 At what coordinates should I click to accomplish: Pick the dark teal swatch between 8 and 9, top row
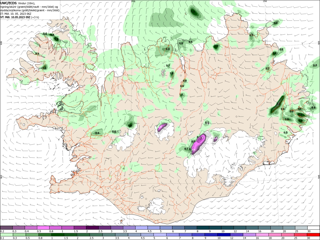point(203,228)
